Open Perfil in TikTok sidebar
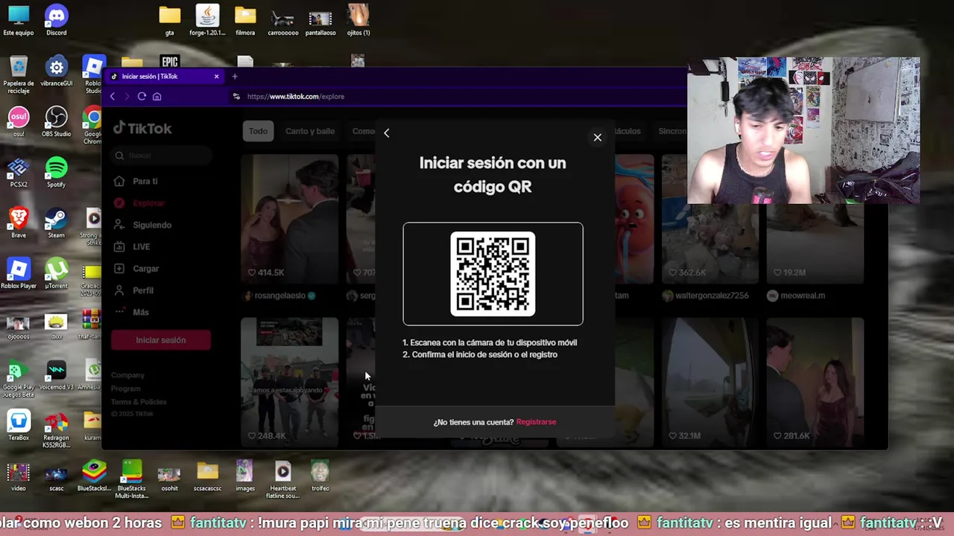954x536 pixels. [x=142, y=290]
